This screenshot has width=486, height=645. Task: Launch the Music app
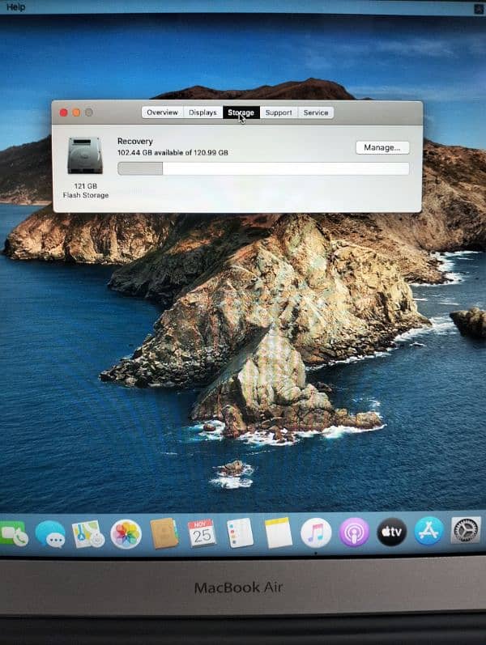(316, 533)
